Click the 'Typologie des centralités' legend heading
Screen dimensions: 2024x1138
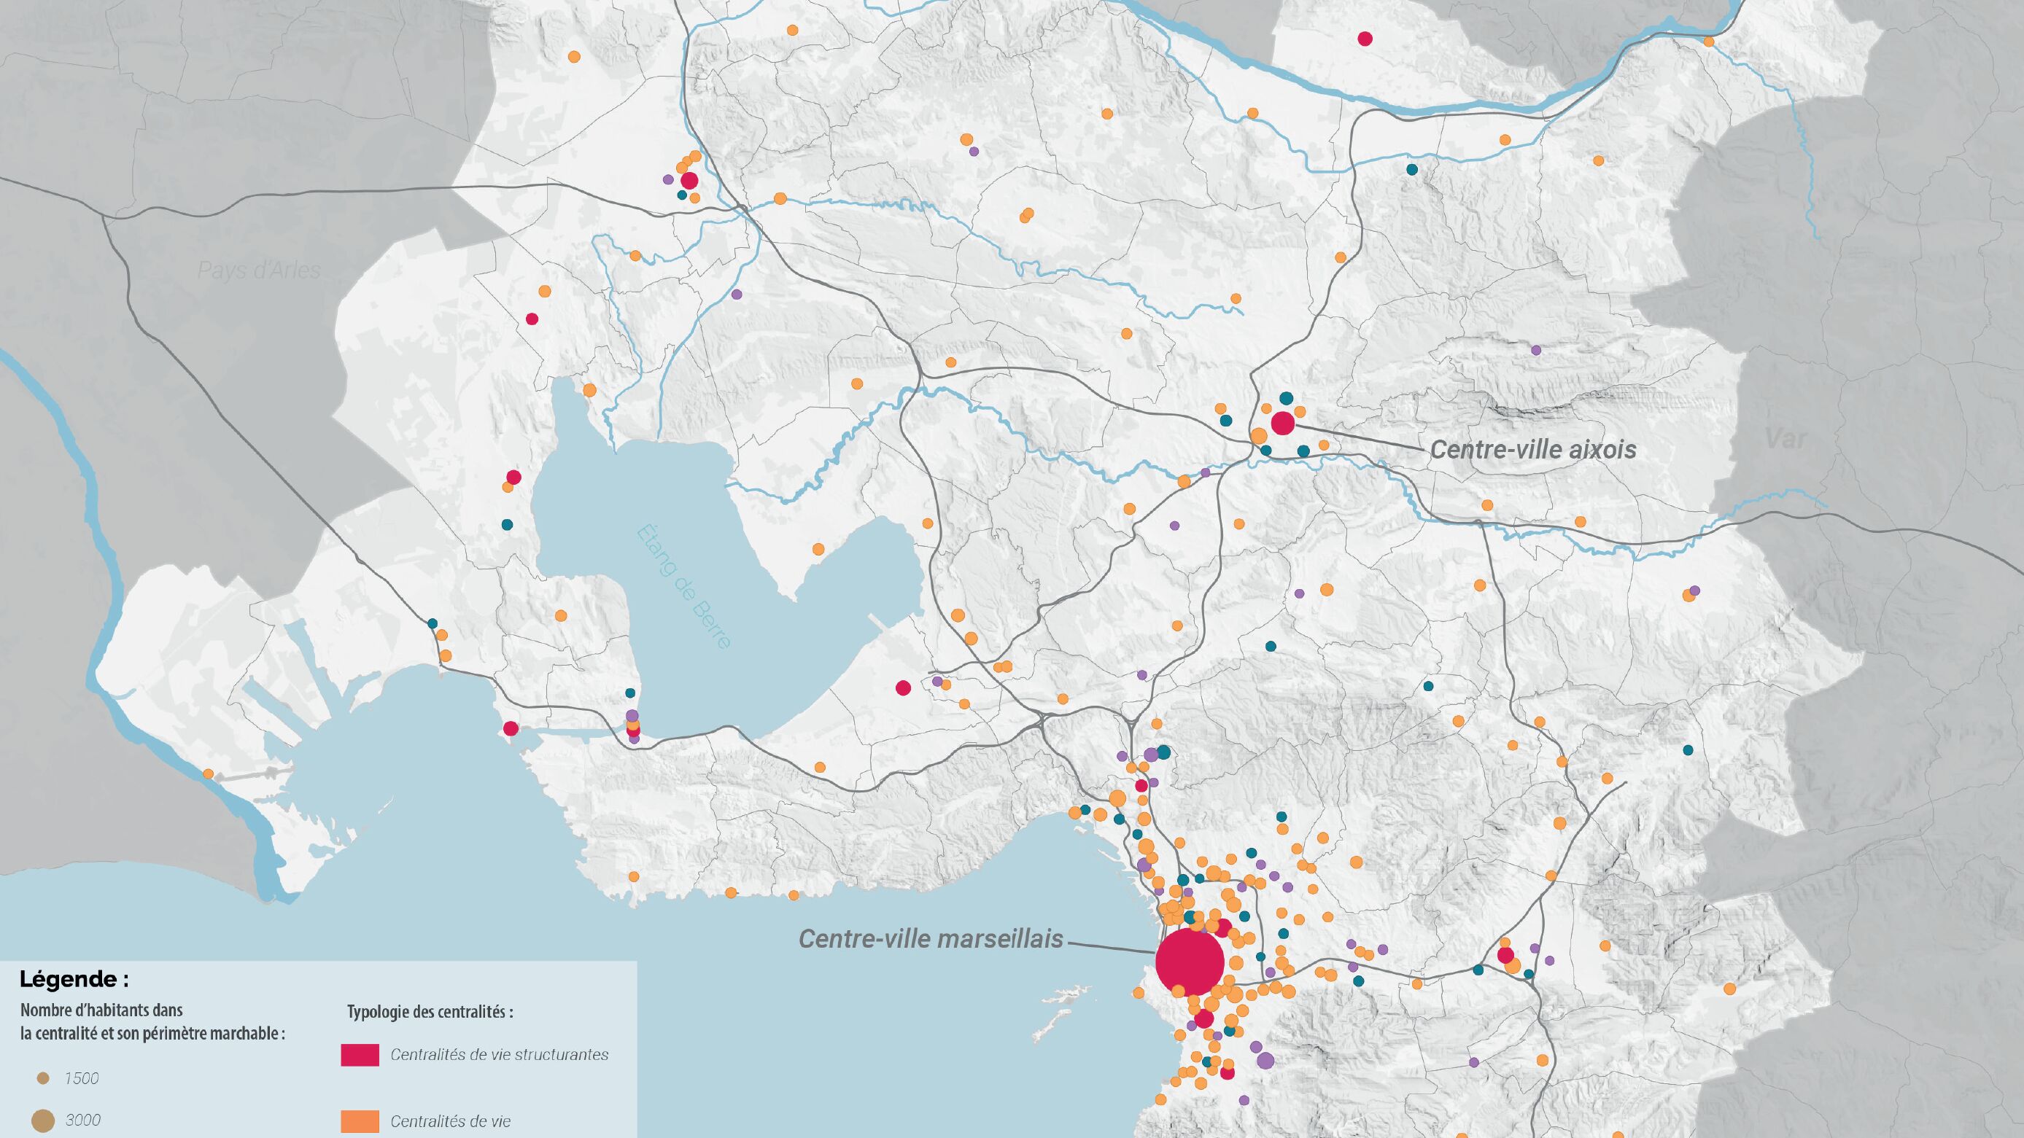pos(430,1012)
